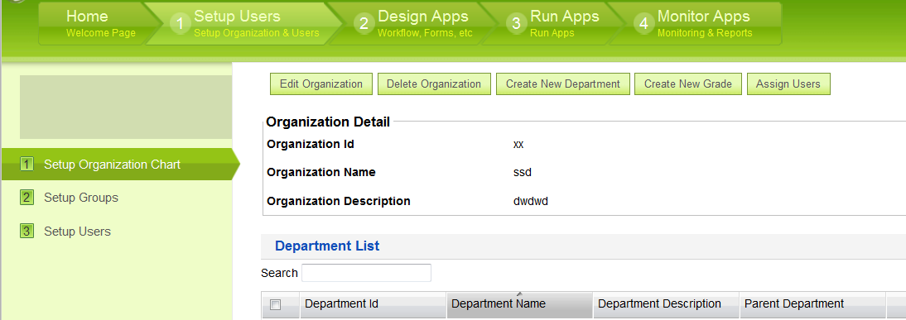The image size is (906, 320).
Task: Click the number 2 badge beside Setup Groups
Action: [x=27, y=198]
